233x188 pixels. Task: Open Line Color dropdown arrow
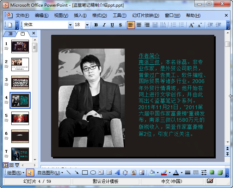tap(170, 173)
